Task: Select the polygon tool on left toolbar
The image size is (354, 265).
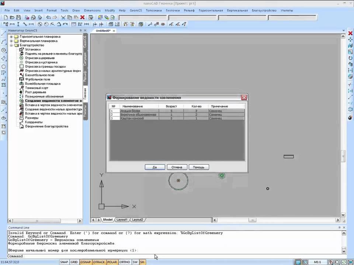Action: pyautogui.click(x=4, y=67)
